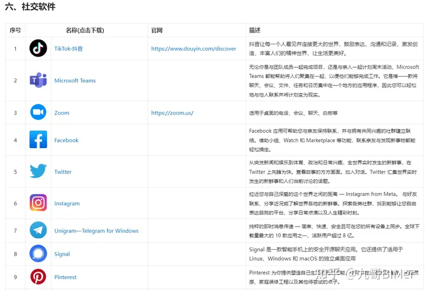
Task: Click the Twitter bird icon
Action: click(x=38, y=171)
